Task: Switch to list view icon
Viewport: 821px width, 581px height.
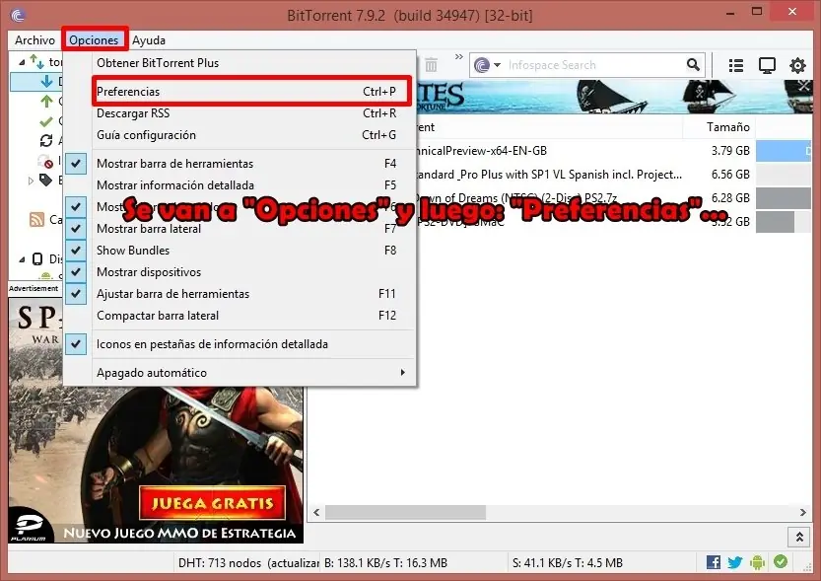Action: [x=735, y=65]
